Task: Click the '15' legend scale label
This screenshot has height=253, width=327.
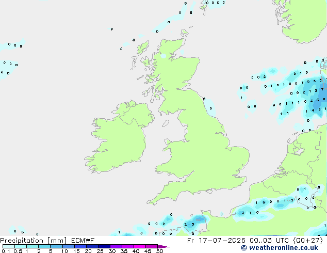Action: point(76,251)
